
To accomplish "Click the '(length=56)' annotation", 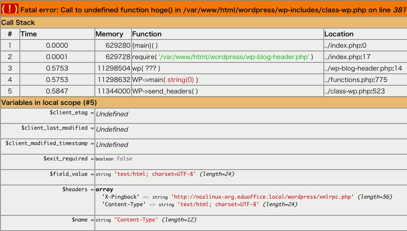I will tap(375, 197).
